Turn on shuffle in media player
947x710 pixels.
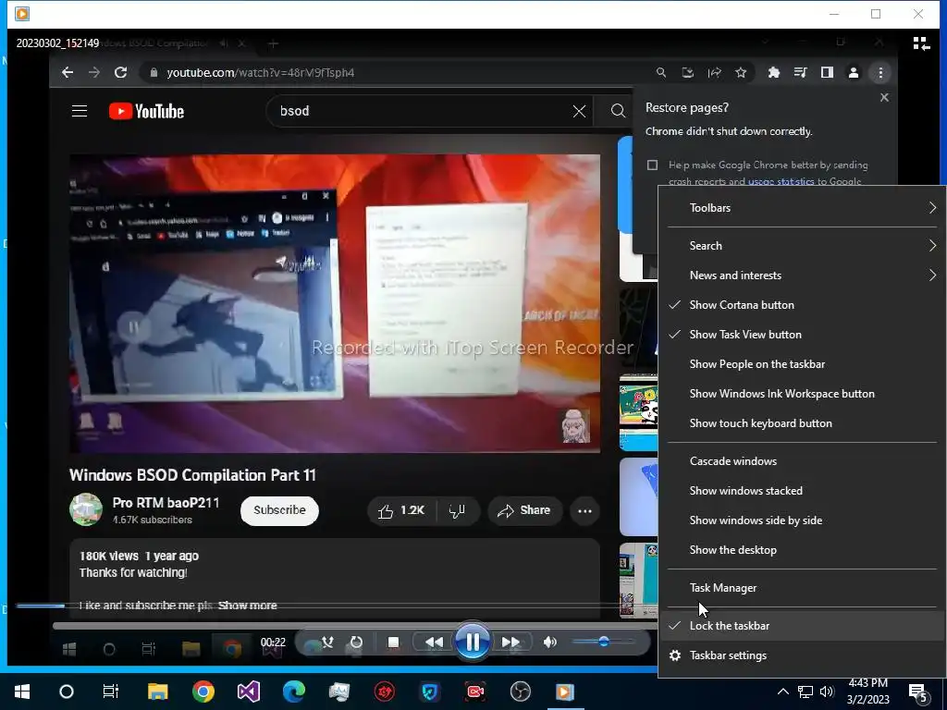pyautogui.click(x=327, y=642)
